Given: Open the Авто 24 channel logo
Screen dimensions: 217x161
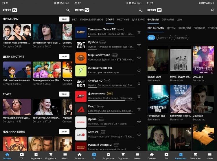Looking at the screenshot, I should (x=81, y=135).
